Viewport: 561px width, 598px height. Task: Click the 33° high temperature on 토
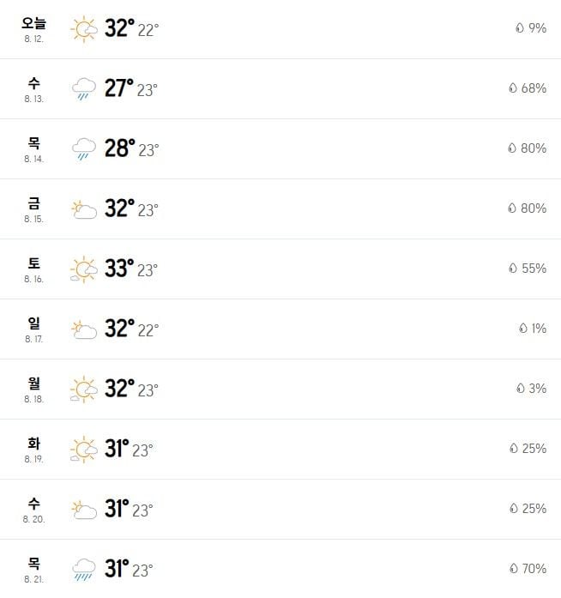(119, 269)
